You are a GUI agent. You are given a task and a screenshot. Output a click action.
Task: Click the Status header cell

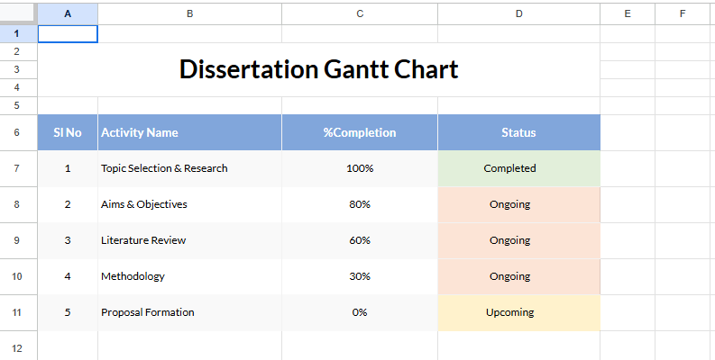[518, 132]
